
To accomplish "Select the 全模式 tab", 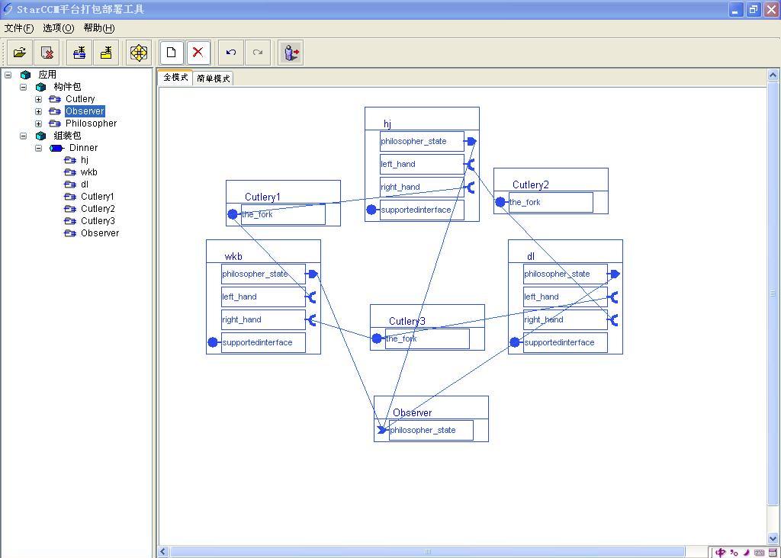I will (x=175, y=78).
